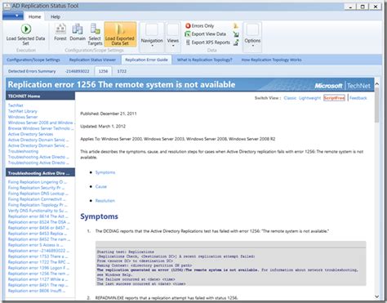
Task: Open Replication error 1256 The rem link
Action: coord(38,274)
